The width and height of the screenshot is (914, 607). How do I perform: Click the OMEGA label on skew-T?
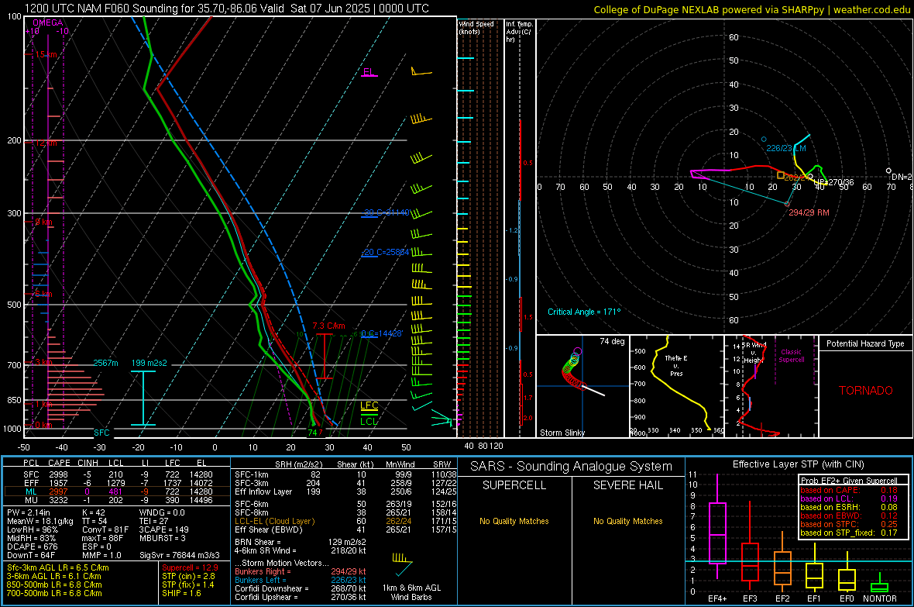pyautogui.click(x=48, y=22)
